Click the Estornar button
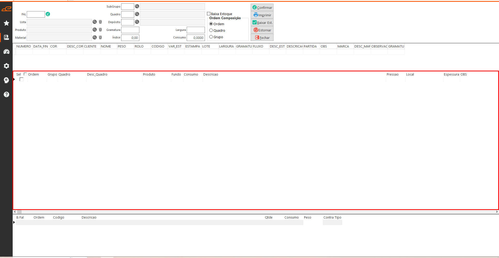The width and height of the screenshot is (499, 258). (x=262, y=30)
